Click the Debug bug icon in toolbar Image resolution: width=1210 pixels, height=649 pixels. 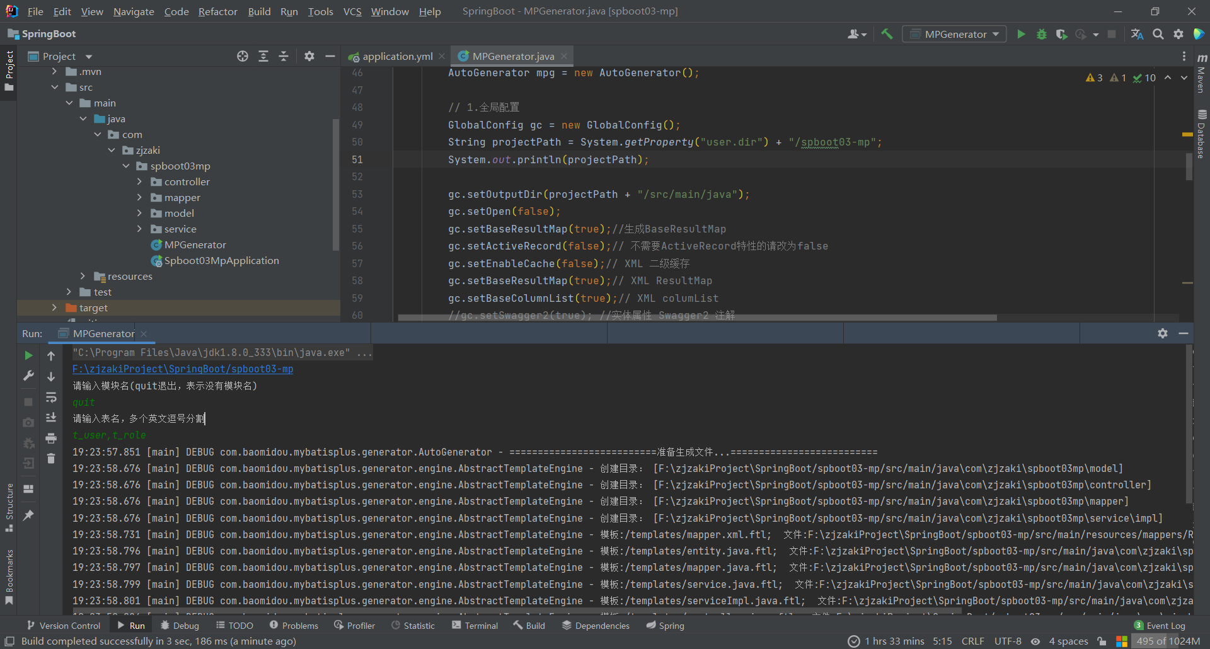point(1041,34)
